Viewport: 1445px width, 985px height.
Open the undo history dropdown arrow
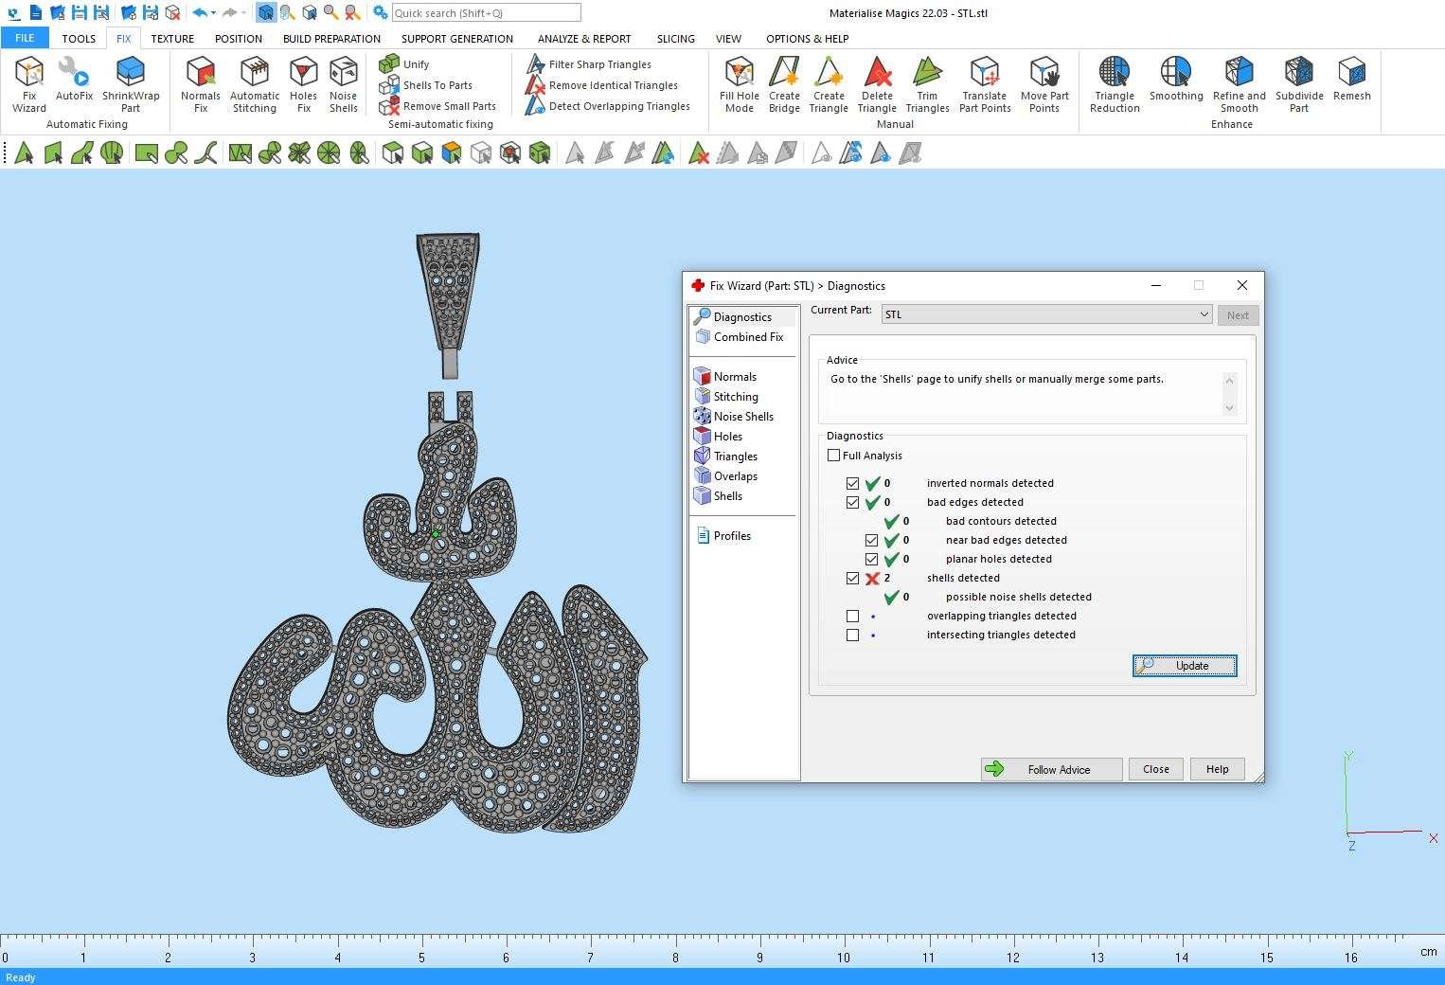coord(214,13)
